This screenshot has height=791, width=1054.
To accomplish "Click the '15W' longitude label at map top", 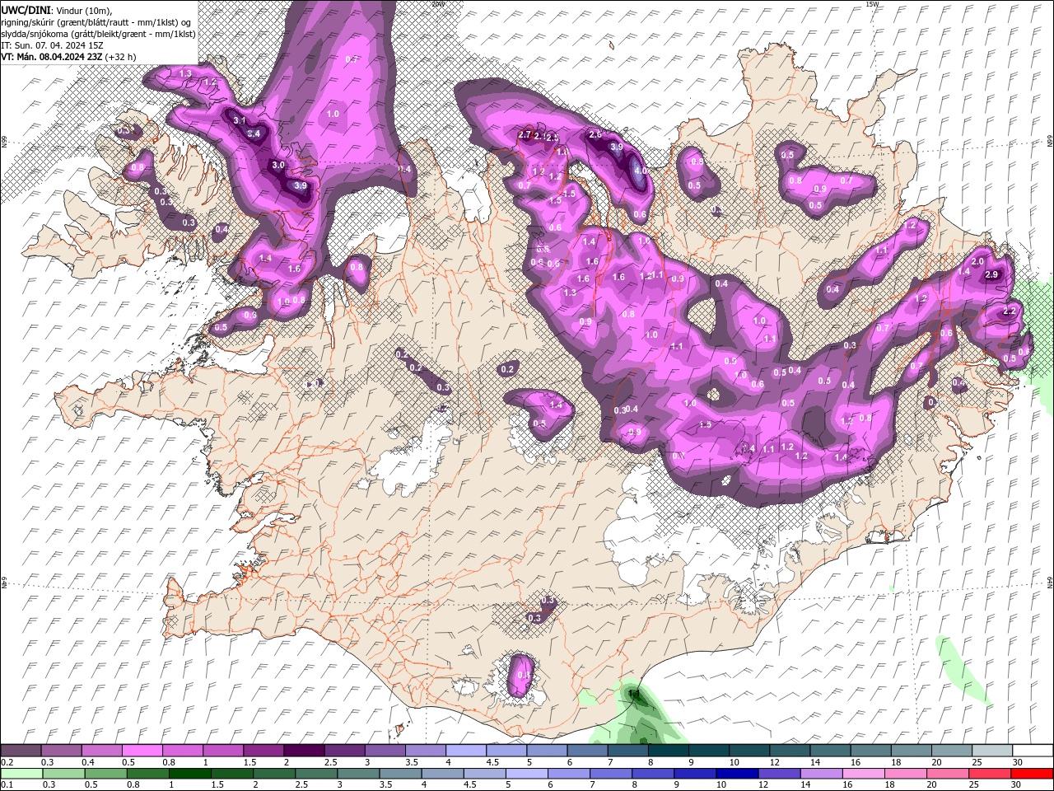I will tap(874, 4).
